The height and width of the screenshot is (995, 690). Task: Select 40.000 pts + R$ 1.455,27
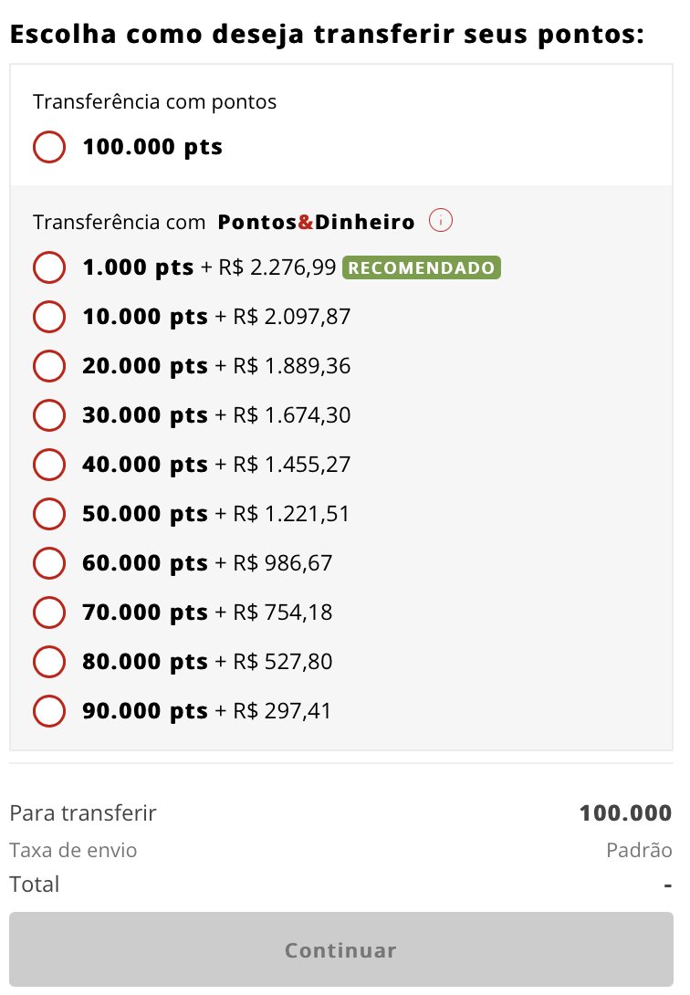(49, 465)
